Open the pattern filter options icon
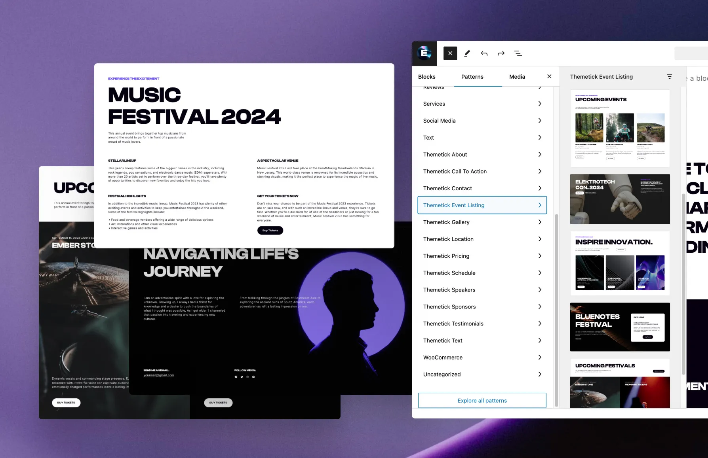708x458 pixels. pyautogui.click(x=670, y=76)
